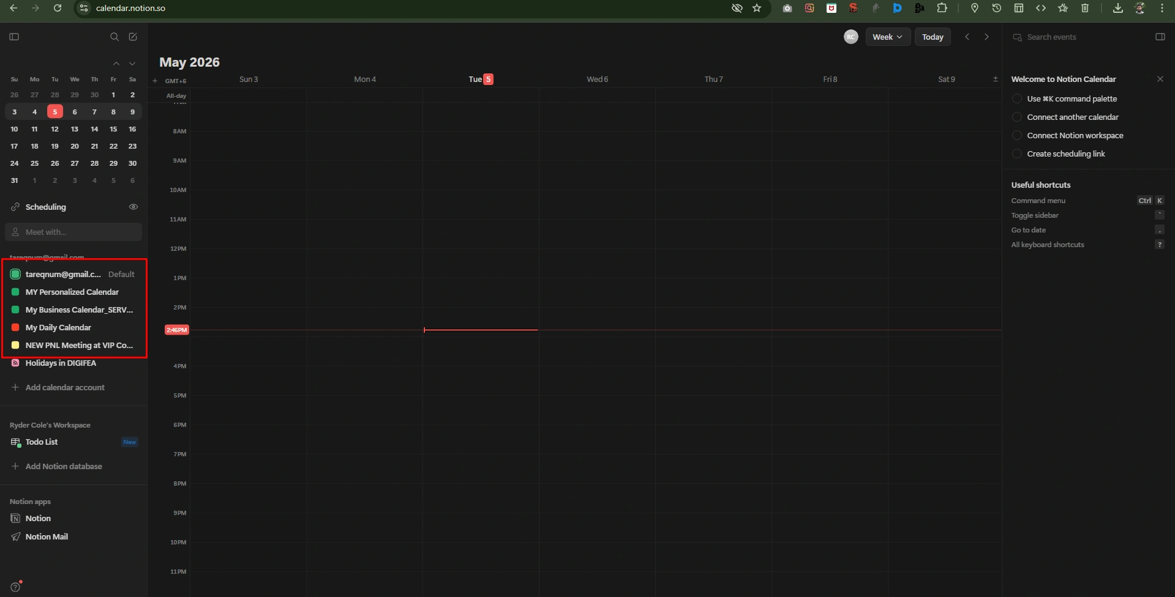
Task: Check off Connect another calendar
Action: 1017,117
